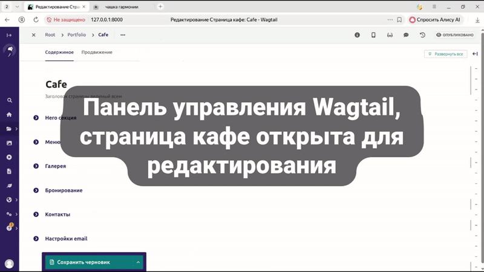Open tab group dropdown arrow
Viewport: 484px width, 272px height.
[17, 7]
